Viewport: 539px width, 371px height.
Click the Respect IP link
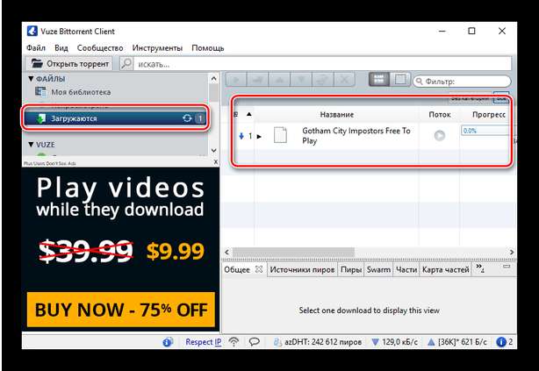(203, 341)
